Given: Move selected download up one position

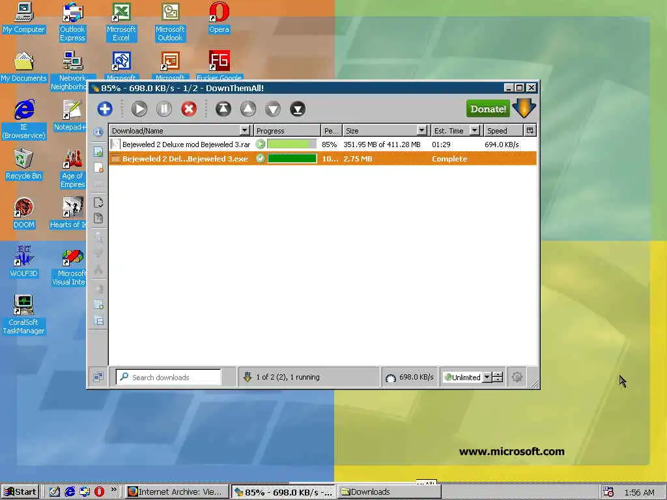Looking at the screenshot, I should point(248,109).
